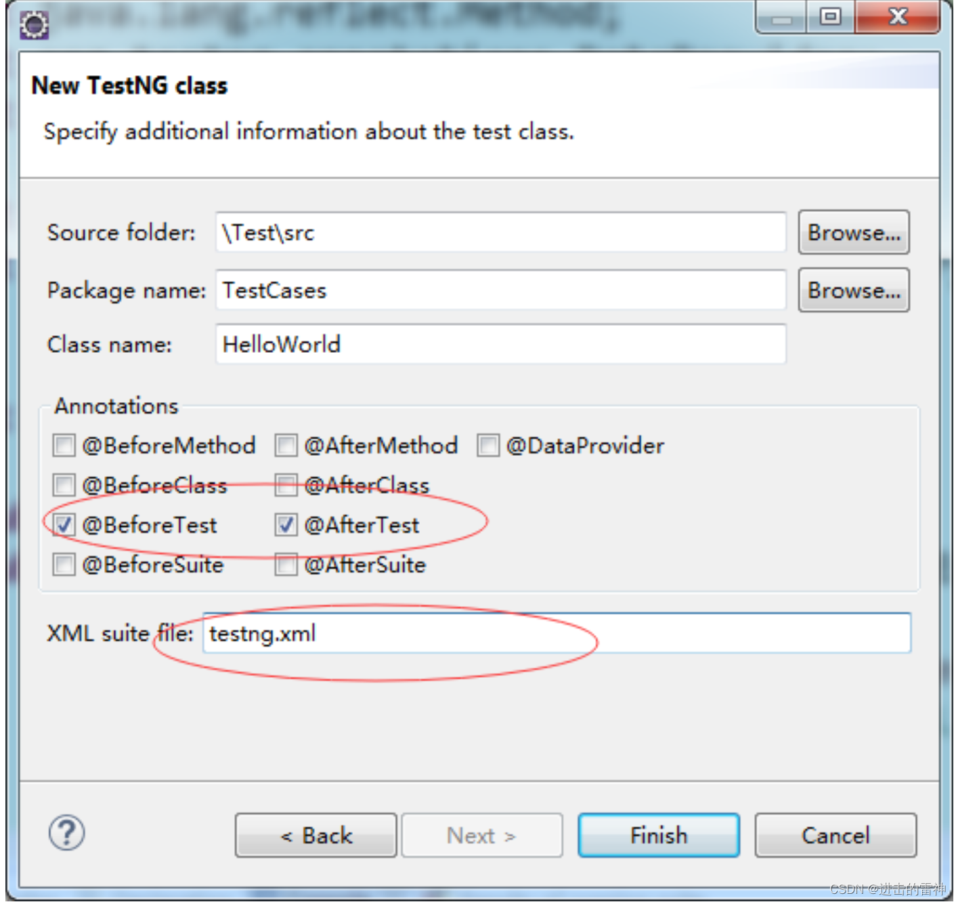956x902 pixels.
Task: Uncheck the @AfterTest annotation
Action: 286,525
